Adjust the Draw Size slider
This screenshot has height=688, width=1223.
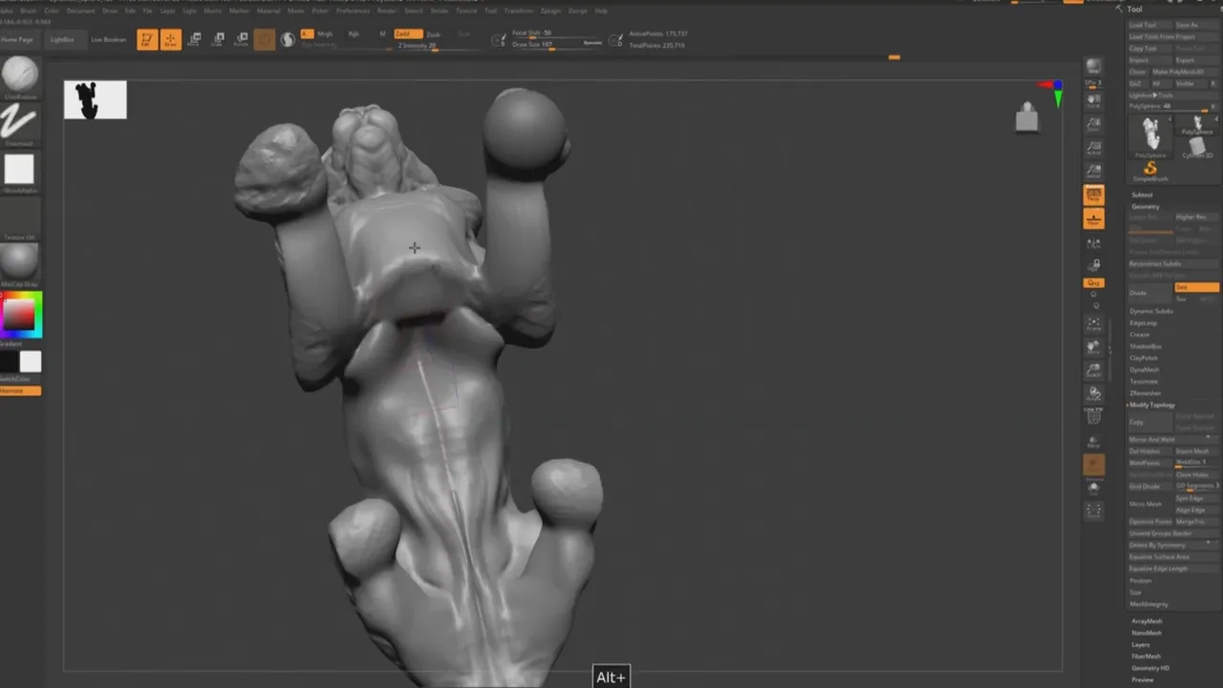tap(557, 44)
